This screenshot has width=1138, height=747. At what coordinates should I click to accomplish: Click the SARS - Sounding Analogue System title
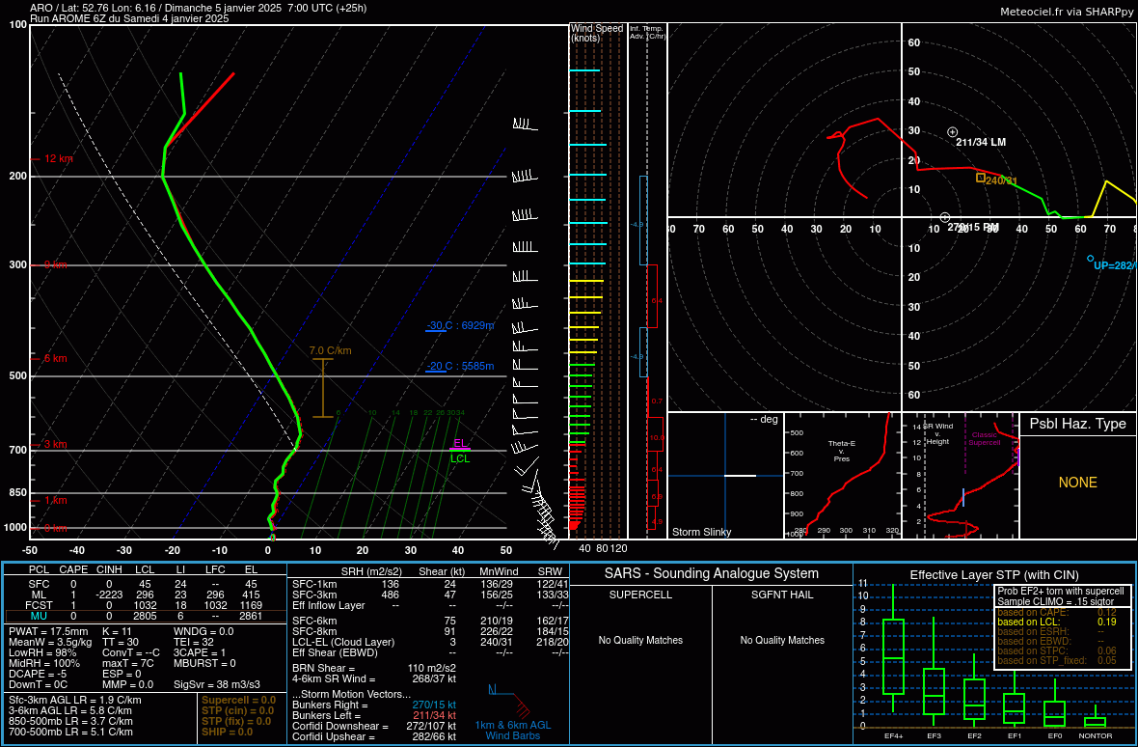point(712,573)
